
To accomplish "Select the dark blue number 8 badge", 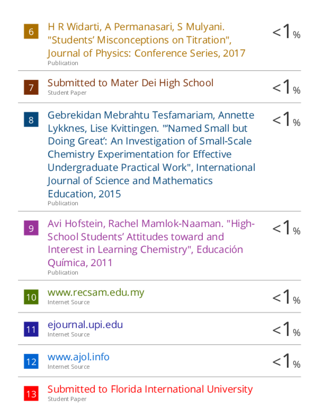I will point(31,120).
